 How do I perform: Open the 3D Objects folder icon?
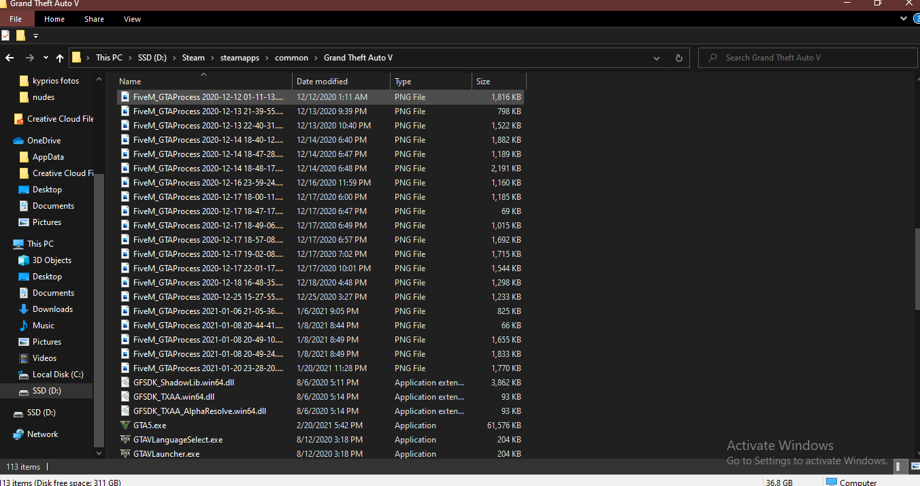click(24, 260)
